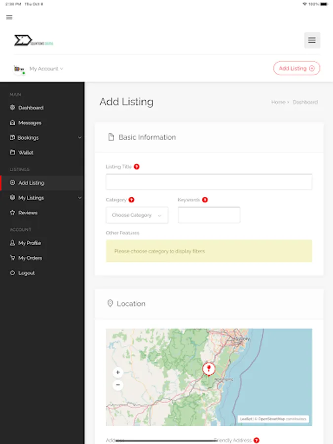
Task: Click the red map location marker
Action: [209, 369]
